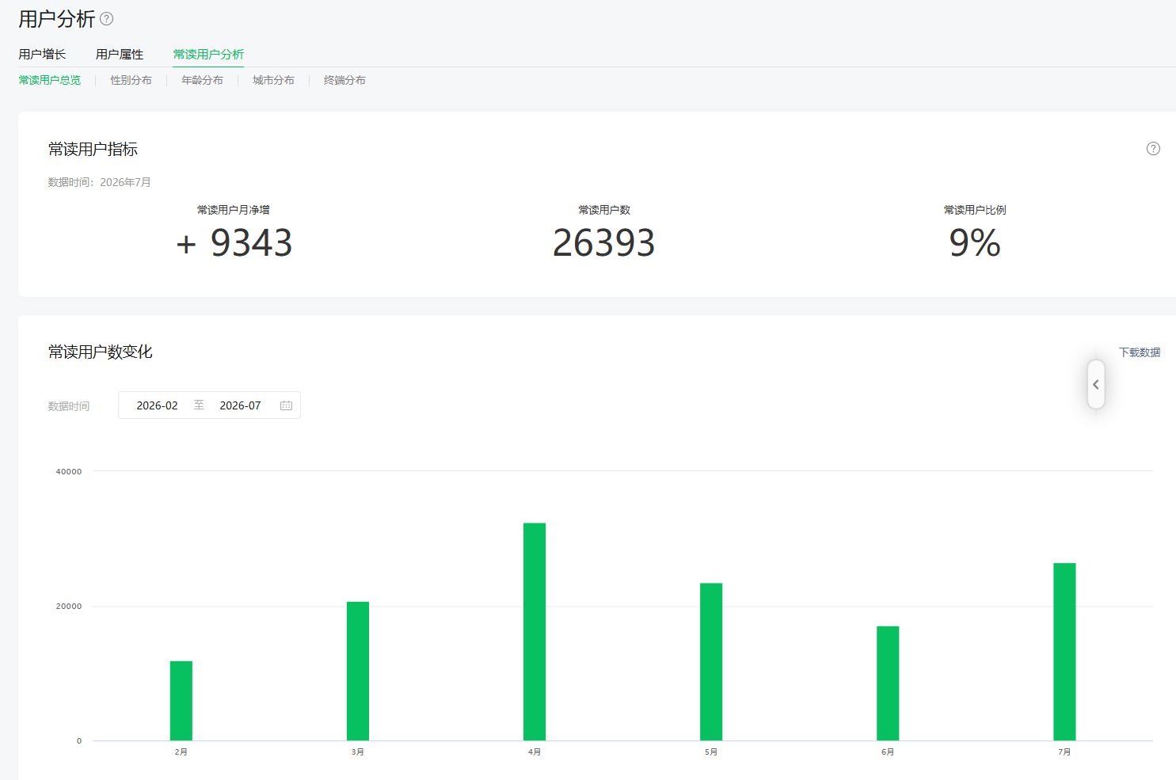Open 性别分布 sub-tab
Image resolution: width=1176 pixels, height=780 pixels.
[x=131, y=80]
